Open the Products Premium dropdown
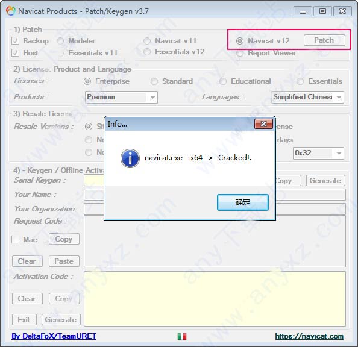This screenshot has height=347, width=358. click(121, 97)
